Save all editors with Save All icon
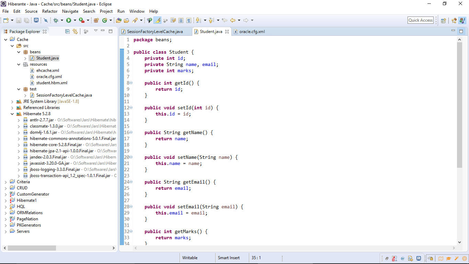Image resolution: width=469 pixels, height=264 pixels. coord(27,20)
